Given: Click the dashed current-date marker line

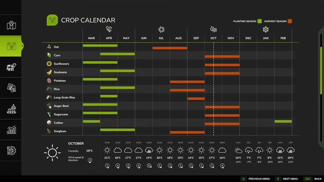Looking at the screenshot, I should [213, 89].
